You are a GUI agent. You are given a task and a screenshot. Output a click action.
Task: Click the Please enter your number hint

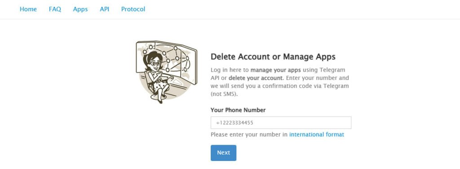tap(249, 134)
